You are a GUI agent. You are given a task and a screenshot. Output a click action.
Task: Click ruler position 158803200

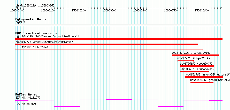click(x=79, y=11)
